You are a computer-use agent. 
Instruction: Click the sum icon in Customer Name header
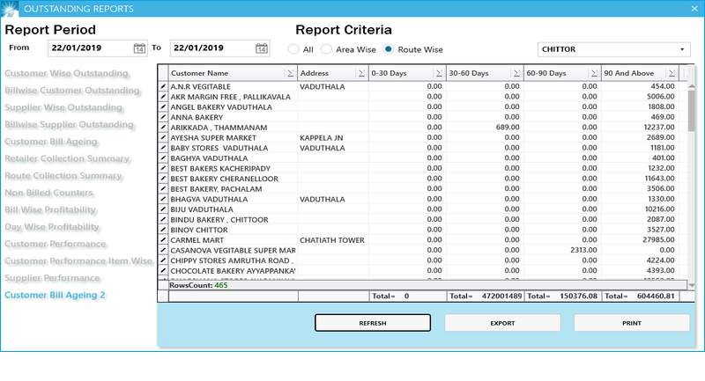coord(291,73)
